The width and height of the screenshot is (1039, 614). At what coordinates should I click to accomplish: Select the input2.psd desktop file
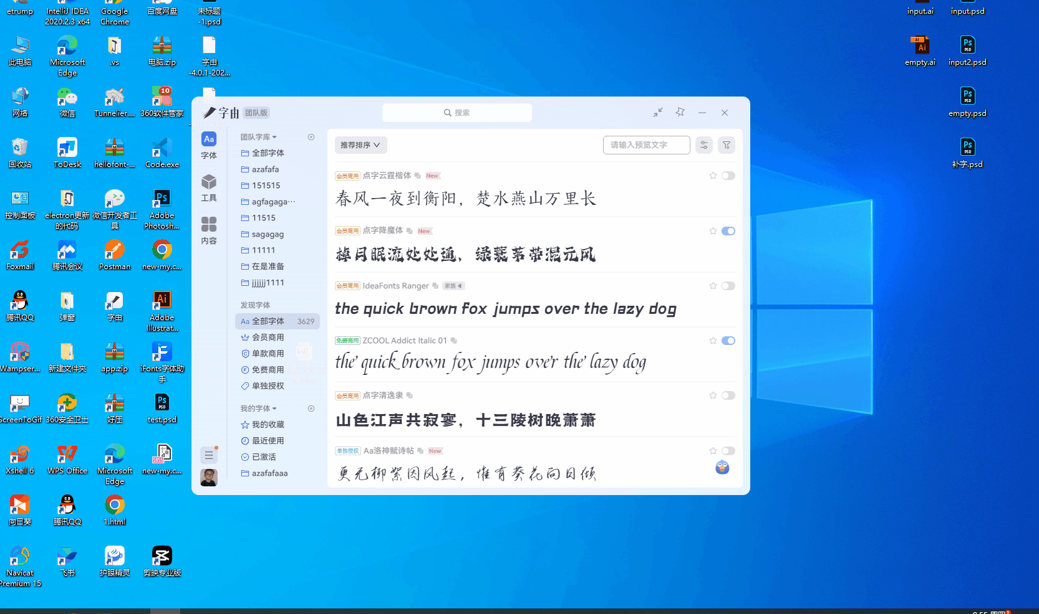point(967,50)
